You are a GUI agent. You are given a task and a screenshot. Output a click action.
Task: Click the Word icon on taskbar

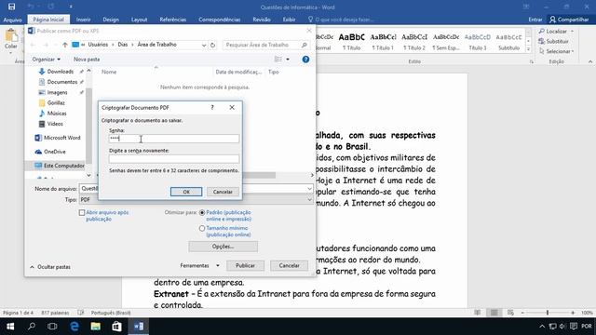pos(139,327)
